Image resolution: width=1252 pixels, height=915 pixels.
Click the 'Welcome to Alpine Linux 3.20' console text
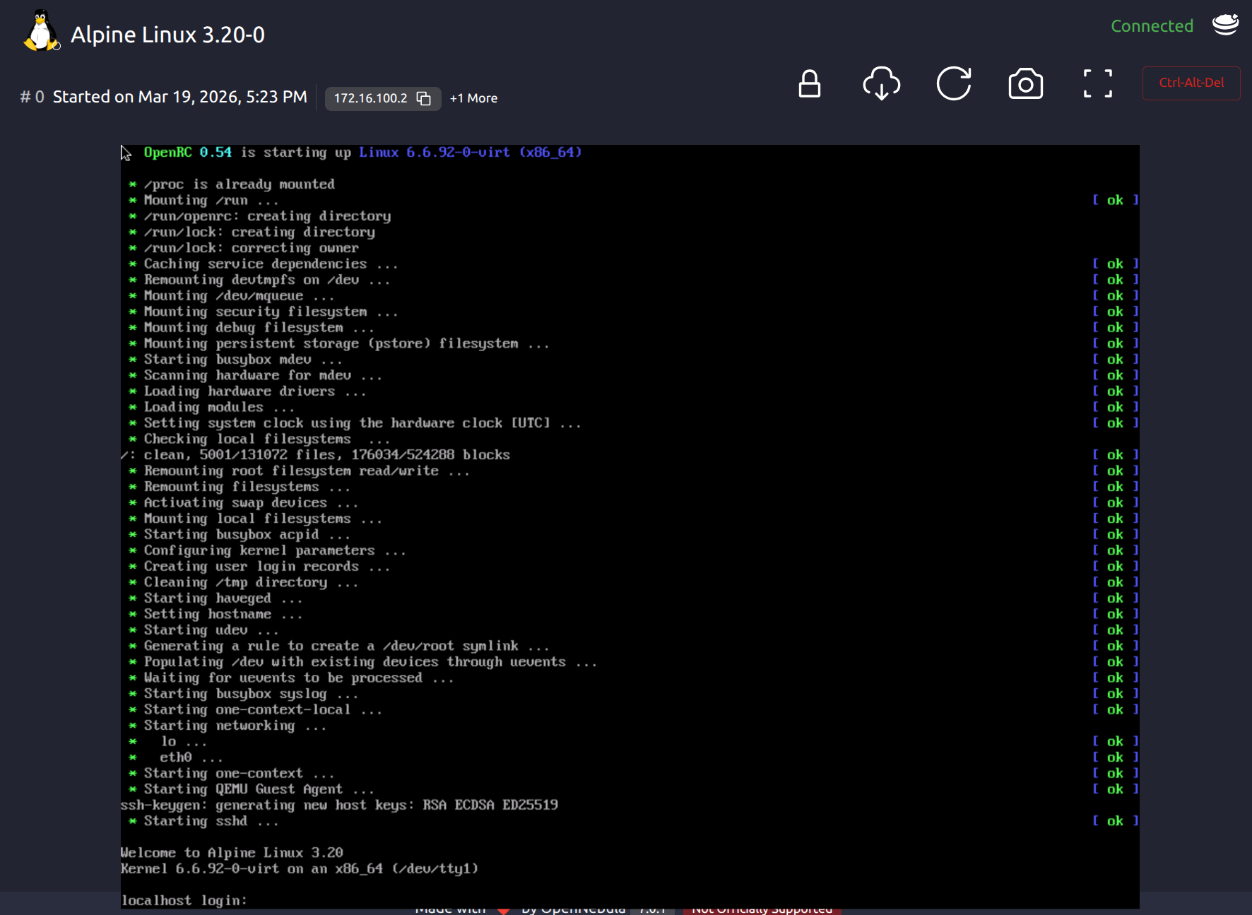(232, 853)
